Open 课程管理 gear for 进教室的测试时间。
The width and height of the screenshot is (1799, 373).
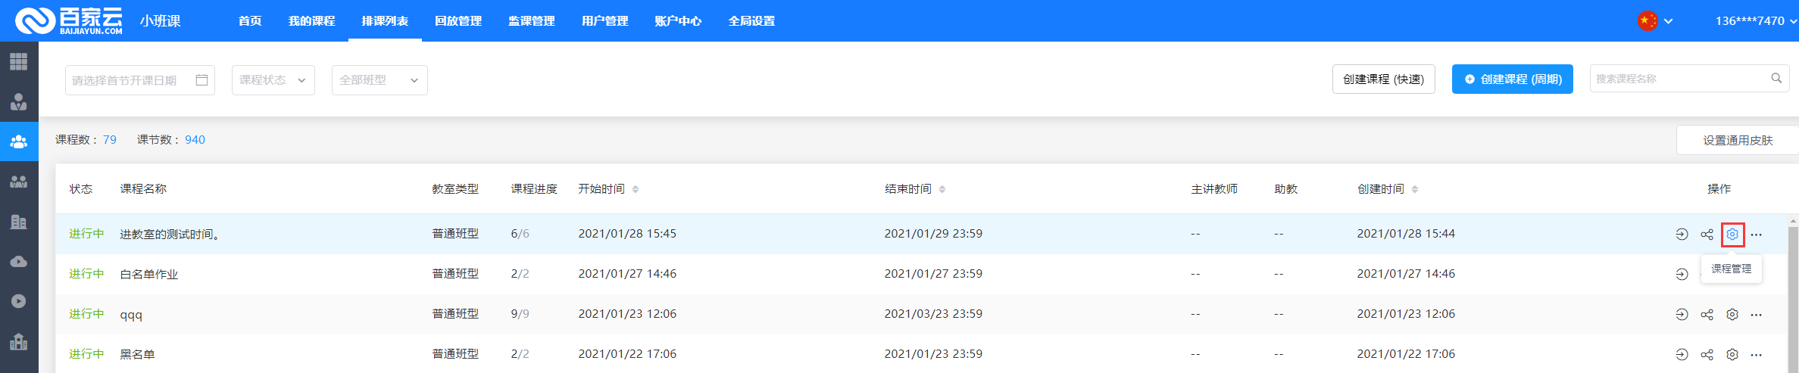(x=1732, y=235)
